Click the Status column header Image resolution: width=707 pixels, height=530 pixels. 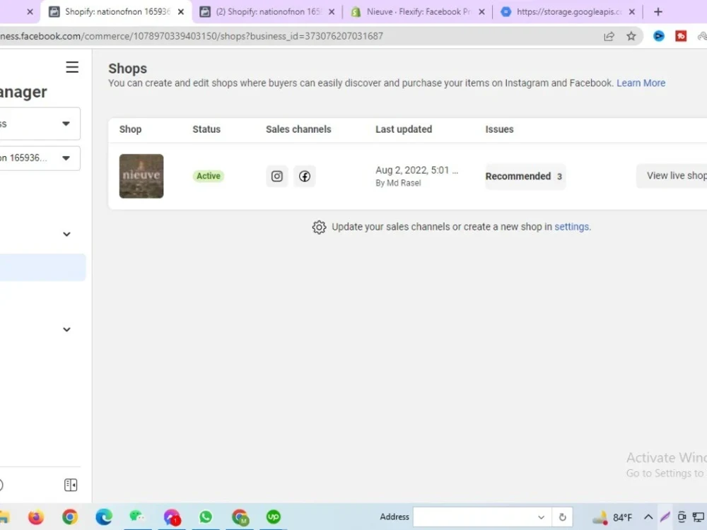(206, 129)
